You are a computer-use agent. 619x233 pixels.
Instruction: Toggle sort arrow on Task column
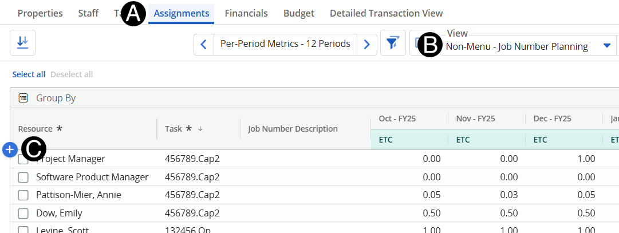[200, 129]
